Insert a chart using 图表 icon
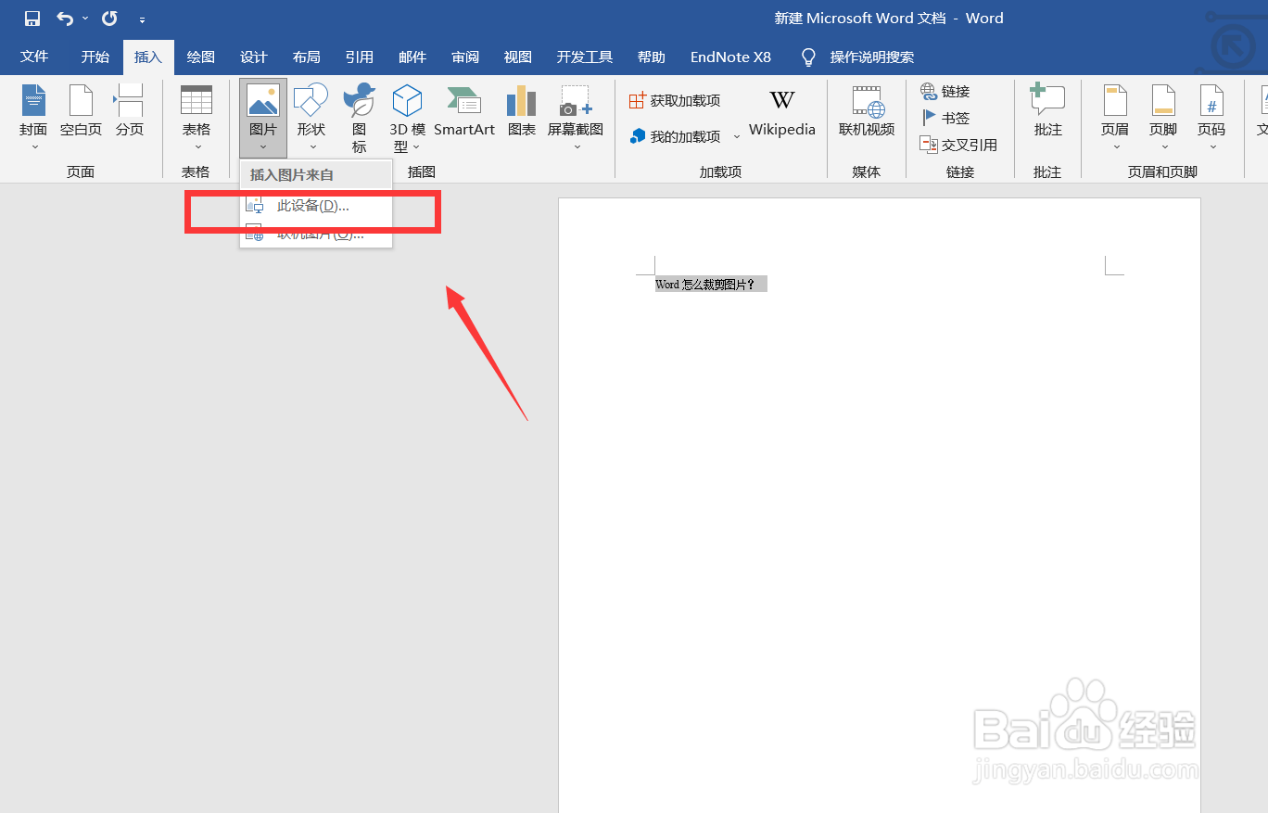This screenshot has height=813, width=1268. click(522, 111)
